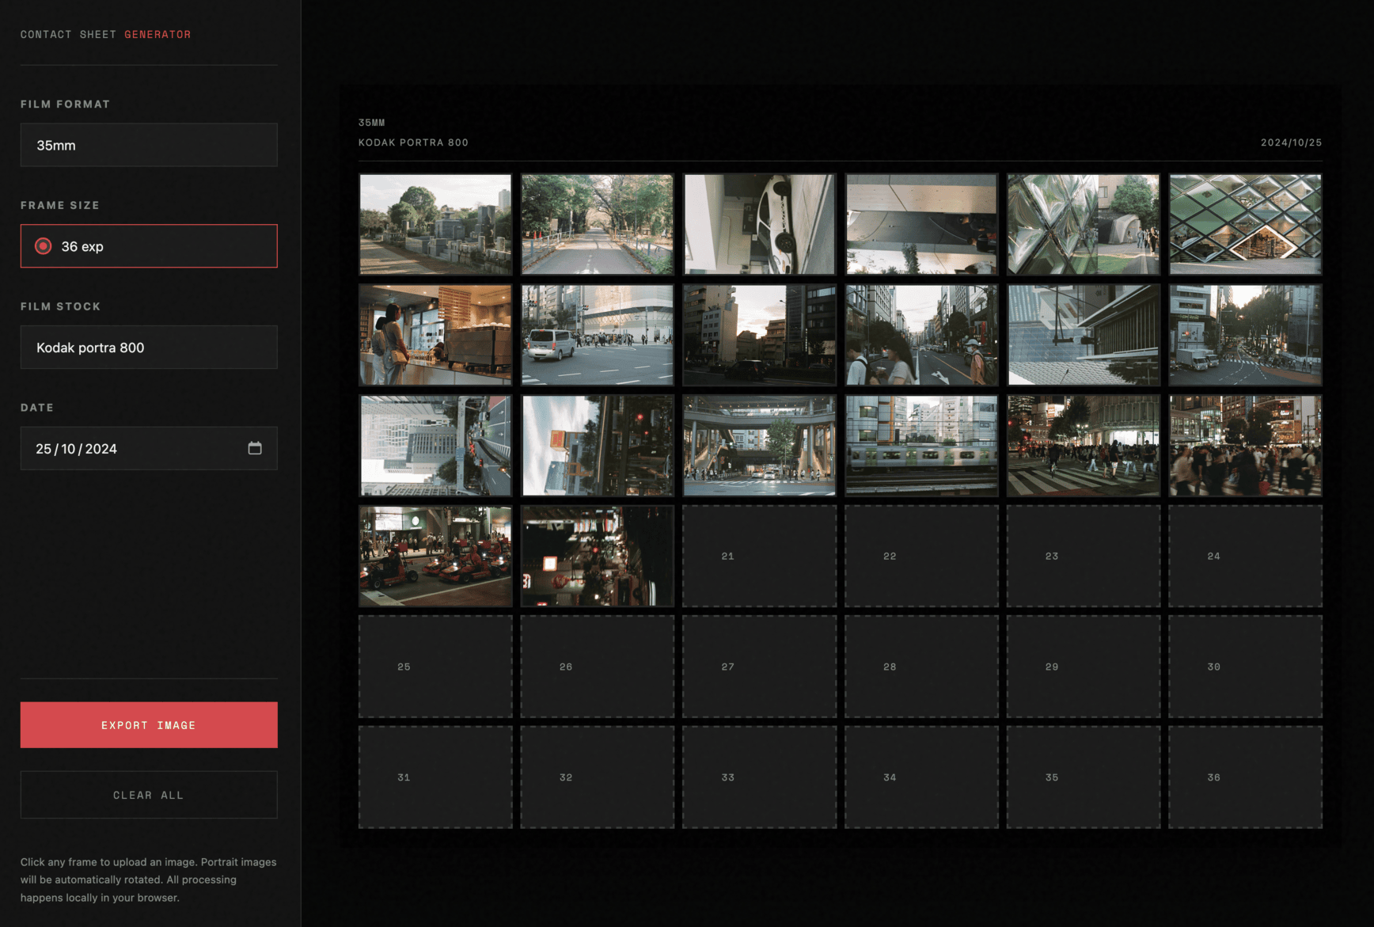Open the tree-lined road photo thumbnail
This screenshot has height=927, width=1374.
coord(598,225)
